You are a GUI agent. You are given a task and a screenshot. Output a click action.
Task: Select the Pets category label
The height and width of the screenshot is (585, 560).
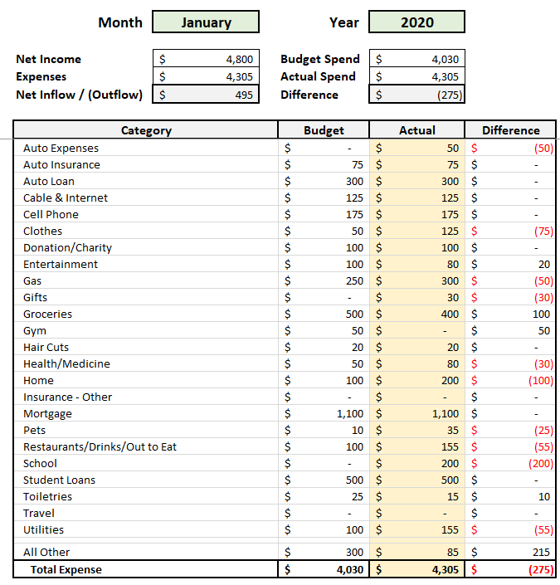[x=34, y=430]
